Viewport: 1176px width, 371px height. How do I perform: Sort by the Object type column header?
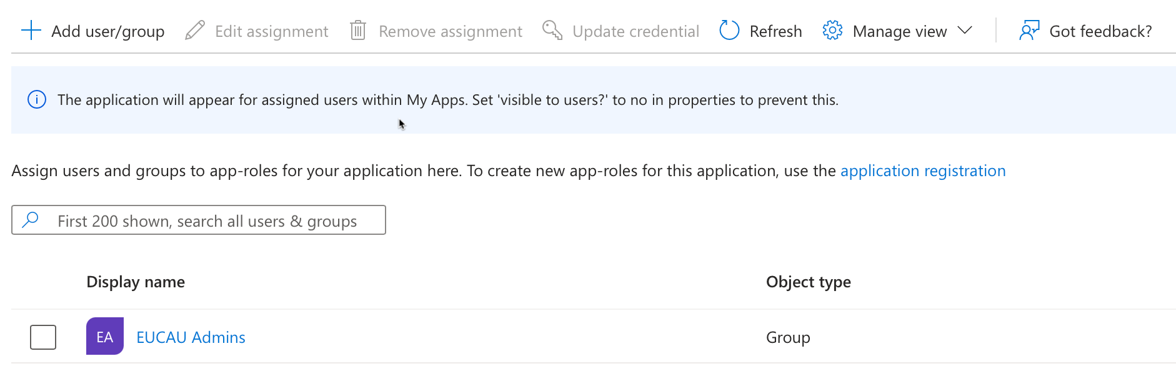click(808, 282)
